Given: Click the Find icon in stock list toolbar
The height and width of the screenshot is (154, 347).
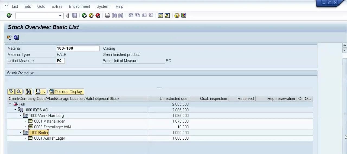Looking at the screenshot, I should pos(28,92).
